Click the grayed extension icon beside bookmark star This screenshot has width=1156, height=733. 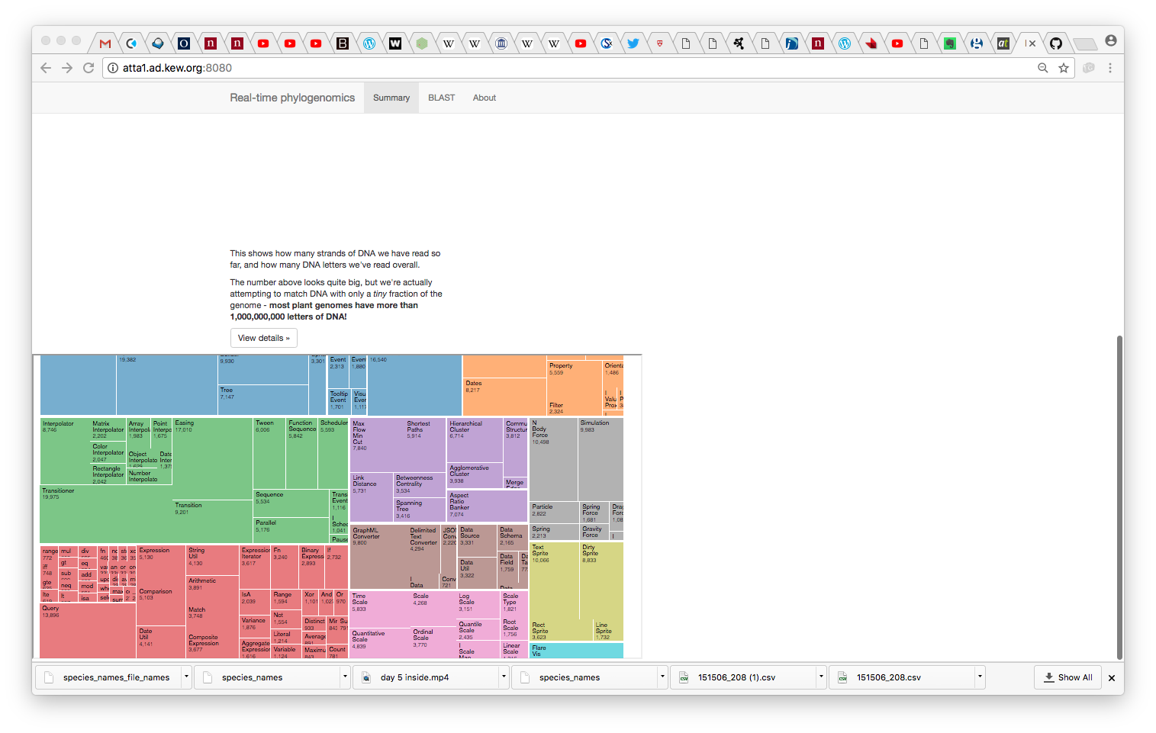tap(1089, 68)
